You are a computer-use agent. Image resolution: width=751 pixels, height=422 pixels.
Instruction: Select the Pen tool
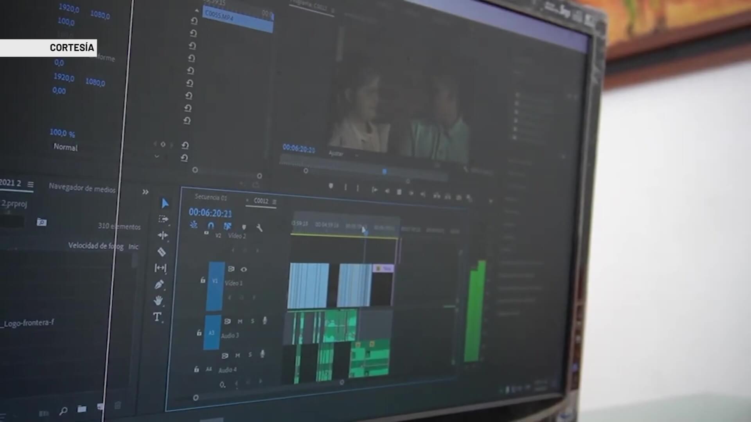coord(159,284)
